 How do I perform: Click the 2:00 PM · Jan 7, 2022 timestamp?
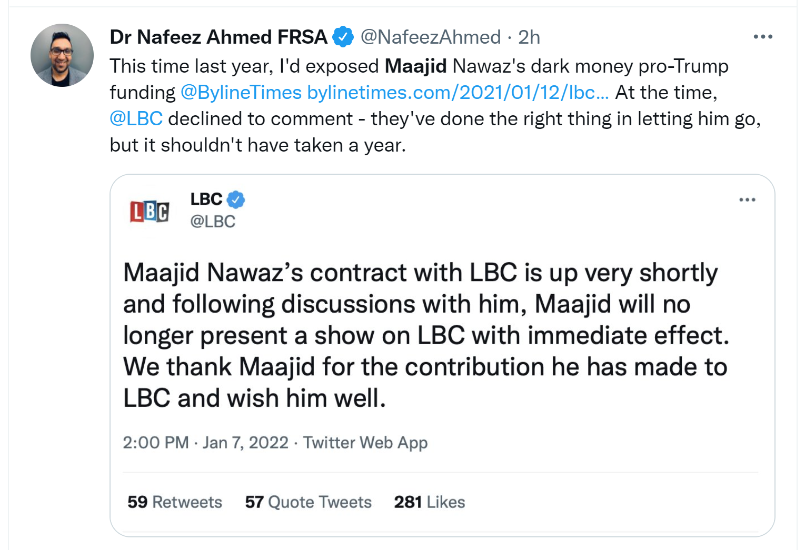point(206,443)
